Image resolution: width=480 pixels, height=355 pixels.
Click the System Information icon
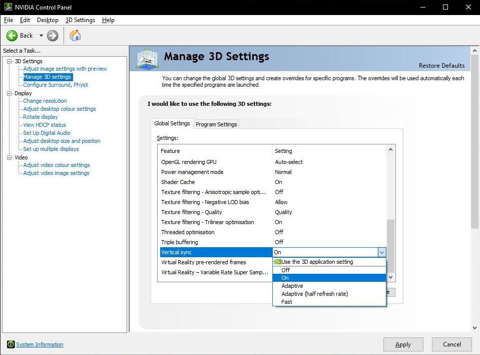pyautogui.click(x=11, y=344)
